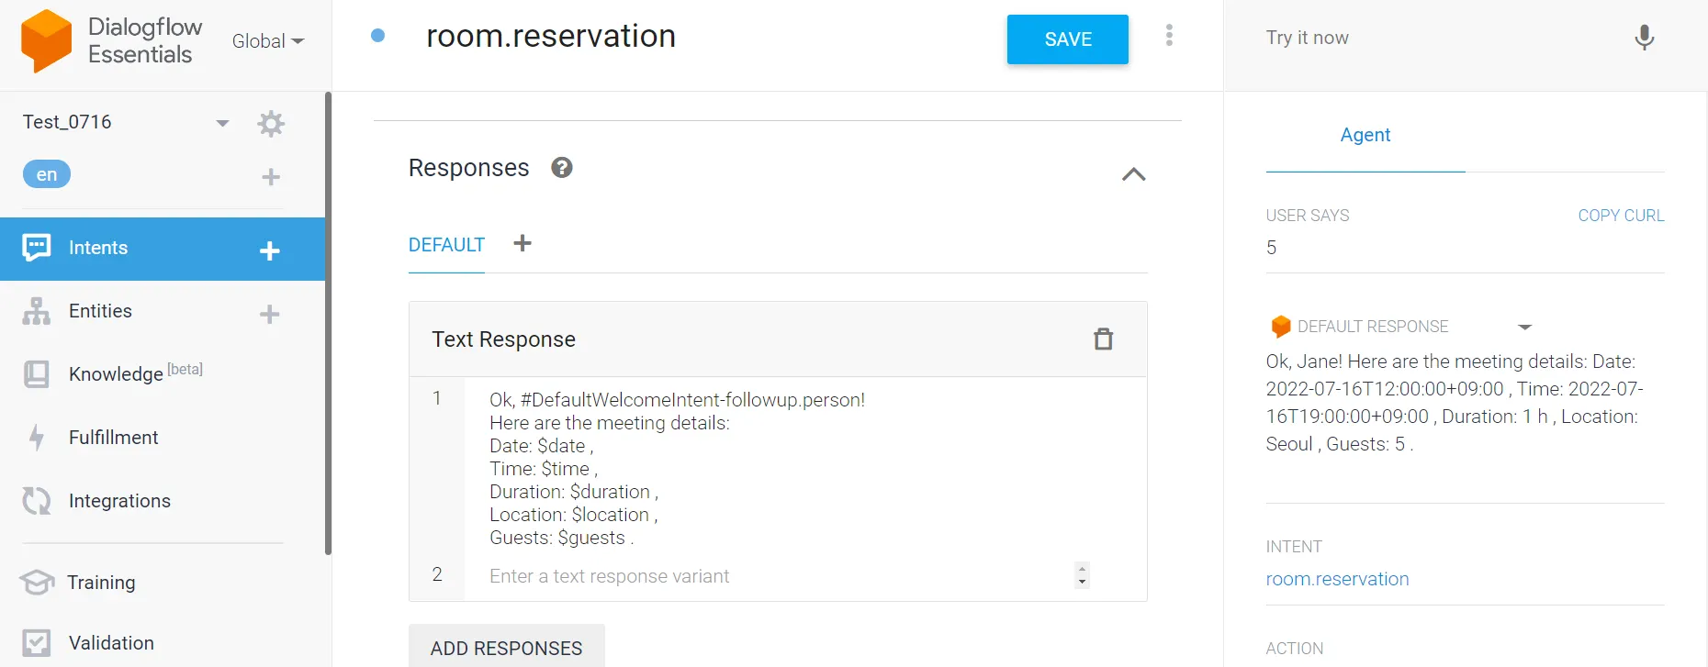Open Fulfillment from the sidebar
This screenshot has height=667, width=1708.
[x=113, y=438]
